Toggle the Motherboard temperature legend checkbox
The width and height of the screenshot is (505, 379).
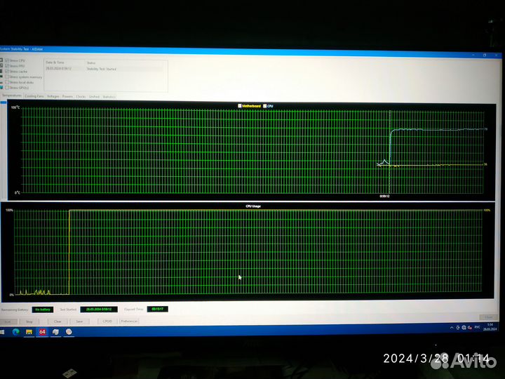240,106
